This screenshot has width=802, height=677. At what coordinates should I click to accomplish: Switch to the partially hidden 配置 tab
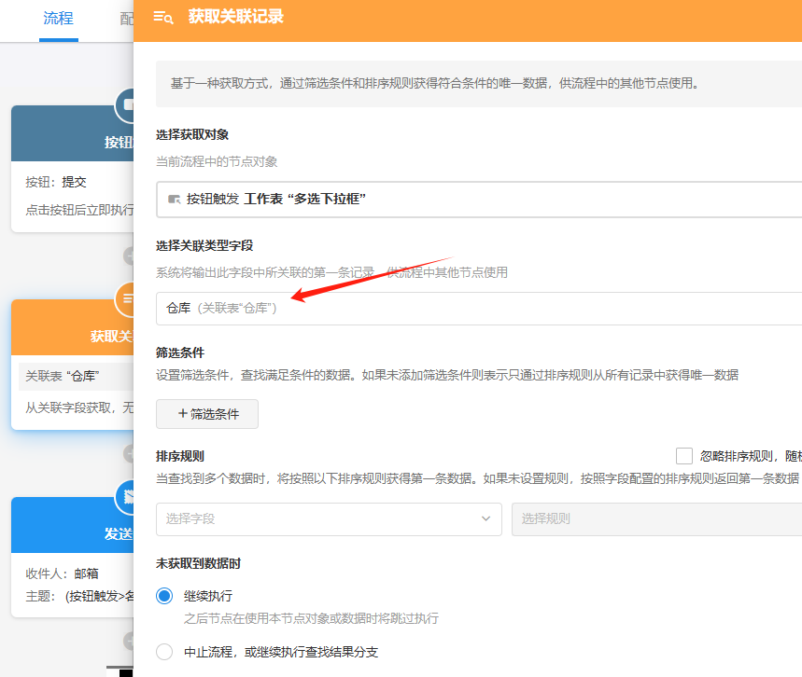[x=125, y=19]
